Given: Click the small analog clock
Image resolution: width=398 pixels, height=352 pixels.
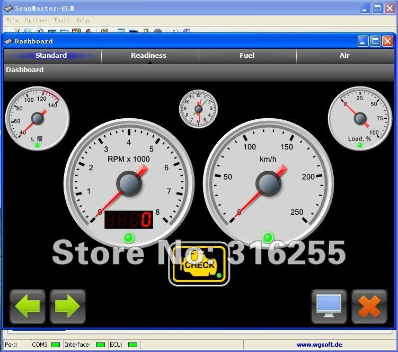Looking at the screenshot, I should (x=199, y=109).
